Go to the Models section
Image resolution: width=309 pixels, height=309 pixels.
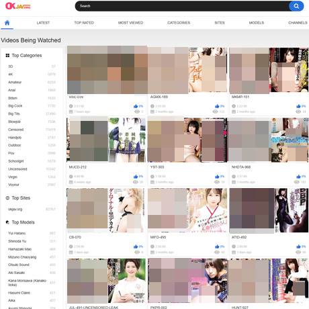coord(257,23)
